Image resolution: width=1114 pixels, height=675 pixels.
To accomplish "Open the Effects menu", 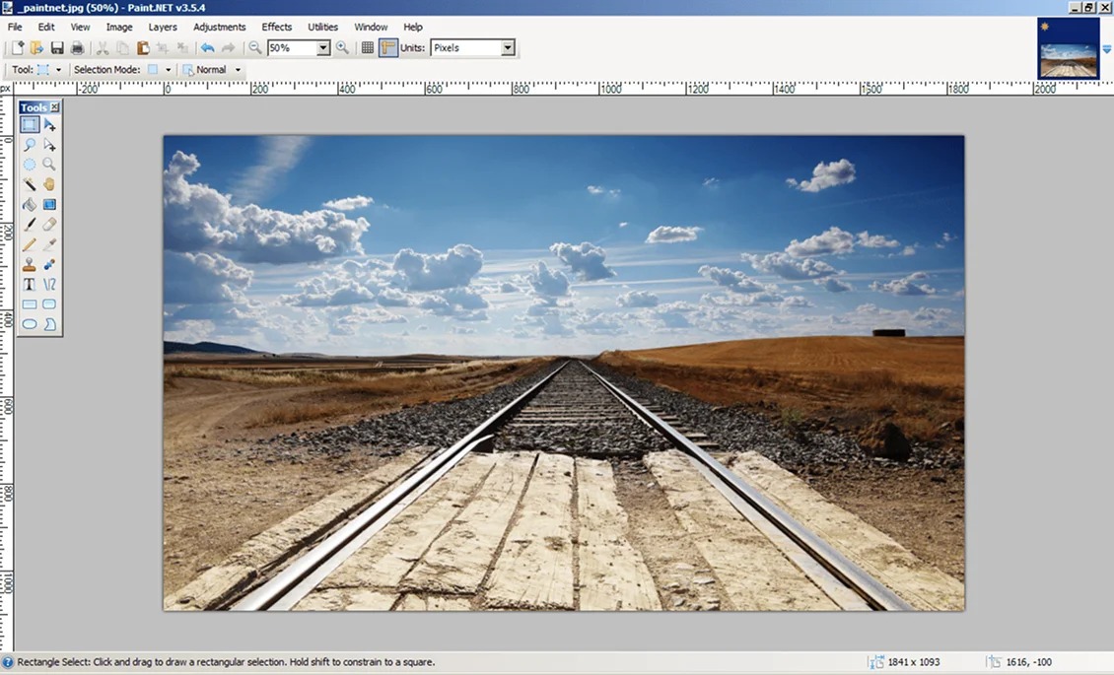I will 276,27.
